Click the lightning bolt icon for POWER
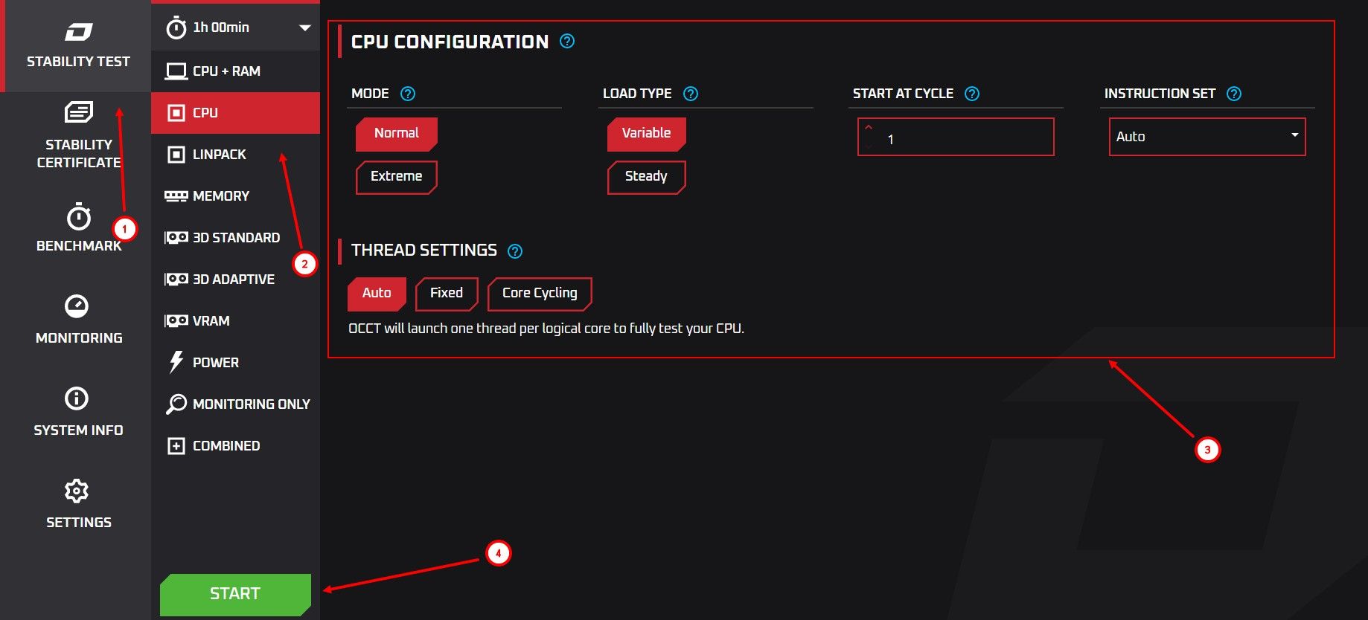 coord(176,362)
